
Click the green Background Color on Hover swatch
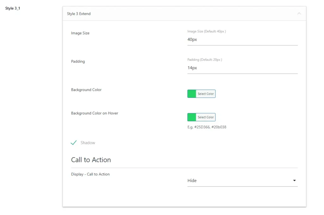click(x=192, y=117)
